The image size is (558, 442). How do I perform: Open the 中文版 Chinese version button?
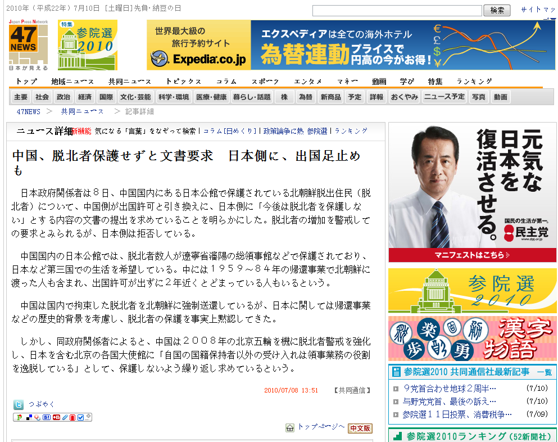(x=360, y=428)
